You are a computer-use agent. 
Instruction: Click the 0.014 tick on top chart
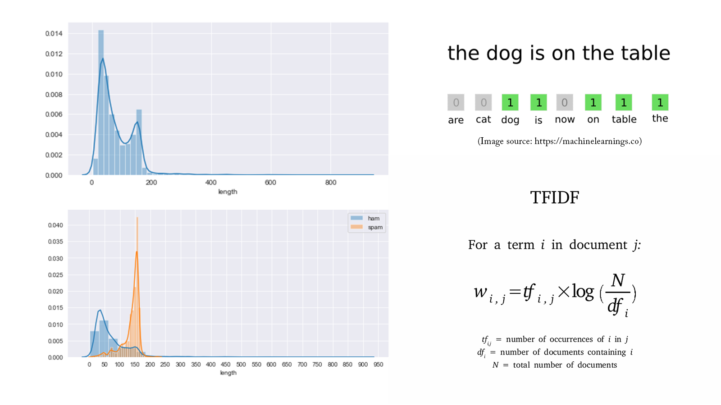tap(54, 33)
